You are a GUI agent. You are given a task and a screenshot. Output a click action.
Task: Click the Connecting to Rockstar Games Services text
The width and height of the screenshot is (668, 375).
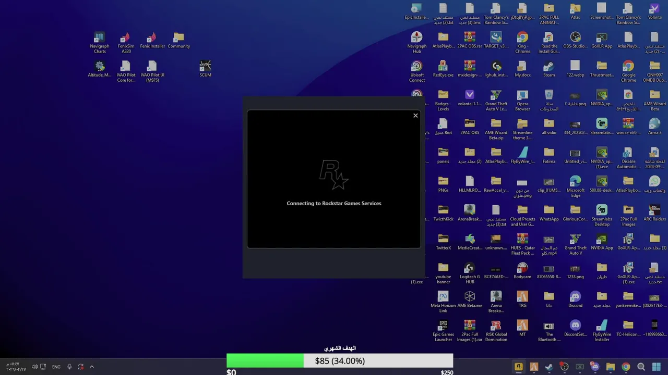[x=334, y=203]
